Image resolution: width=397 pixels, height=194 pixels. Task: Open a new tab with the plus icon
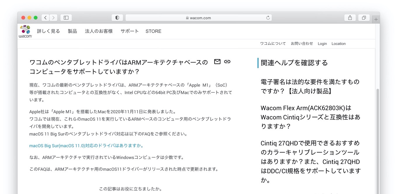point(376,19)
